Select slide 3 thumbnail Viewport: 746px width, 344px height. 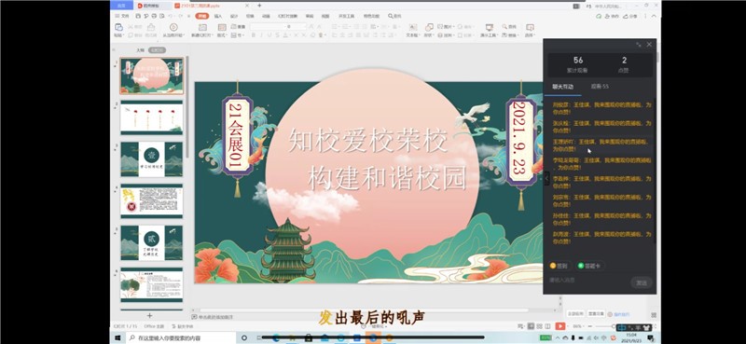coord(151,159)
